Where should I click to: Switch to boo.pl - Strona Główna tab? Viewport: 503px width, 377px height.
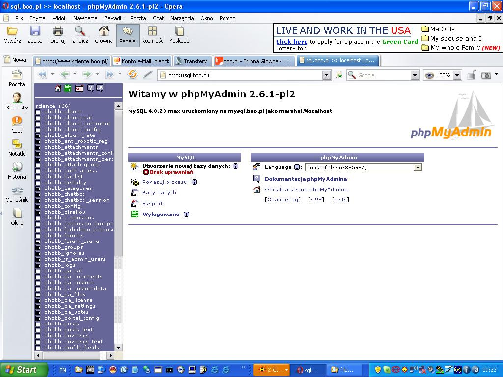pyautogui.click(x=254, y=61)
